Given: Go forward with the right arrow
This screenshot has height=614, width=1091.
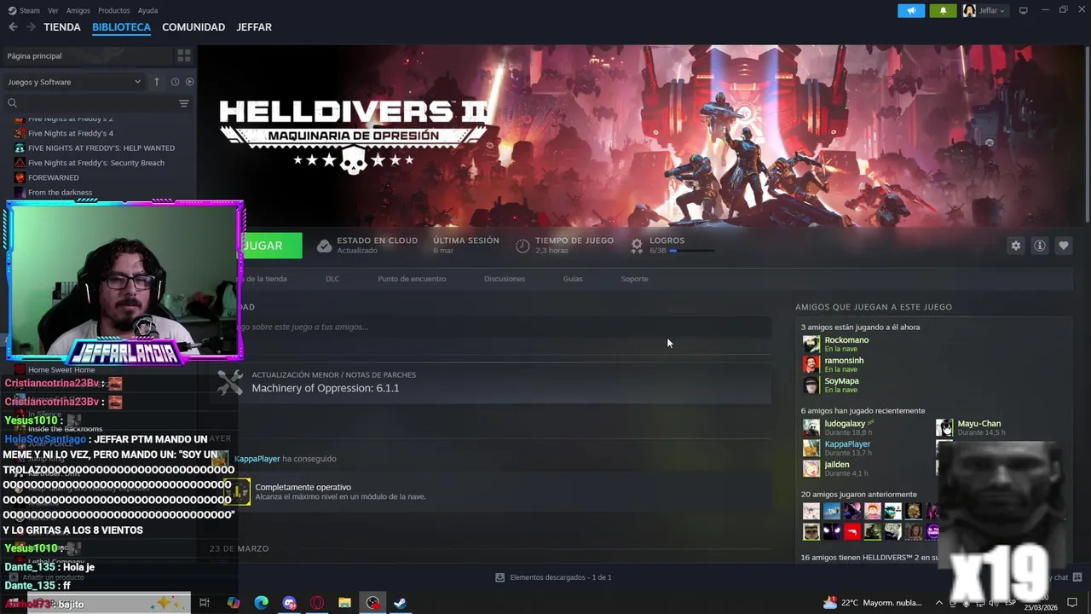Looking at the screenshot, I should (31, 27).
